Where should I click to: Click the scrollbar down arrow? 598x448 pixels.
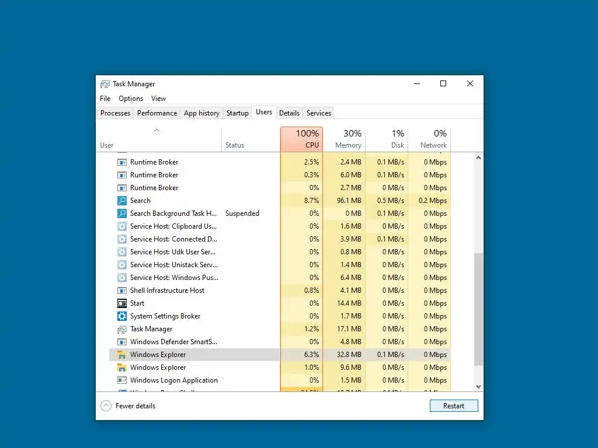(478, 387)
